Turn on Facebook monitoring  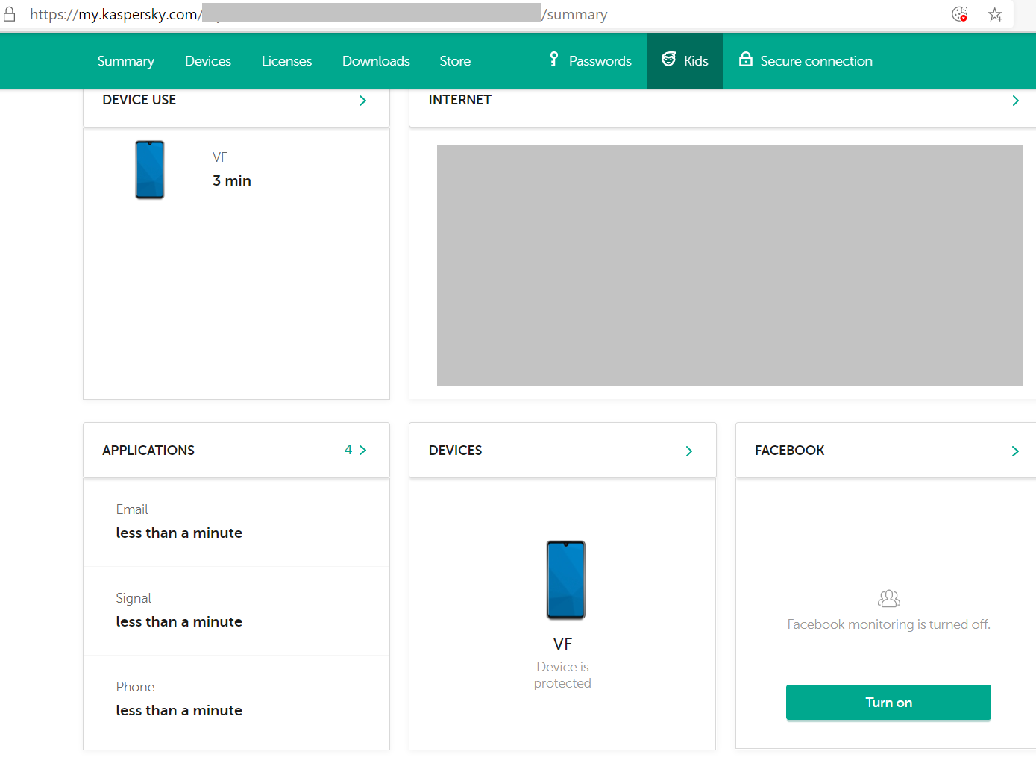[x=888, y=703]
